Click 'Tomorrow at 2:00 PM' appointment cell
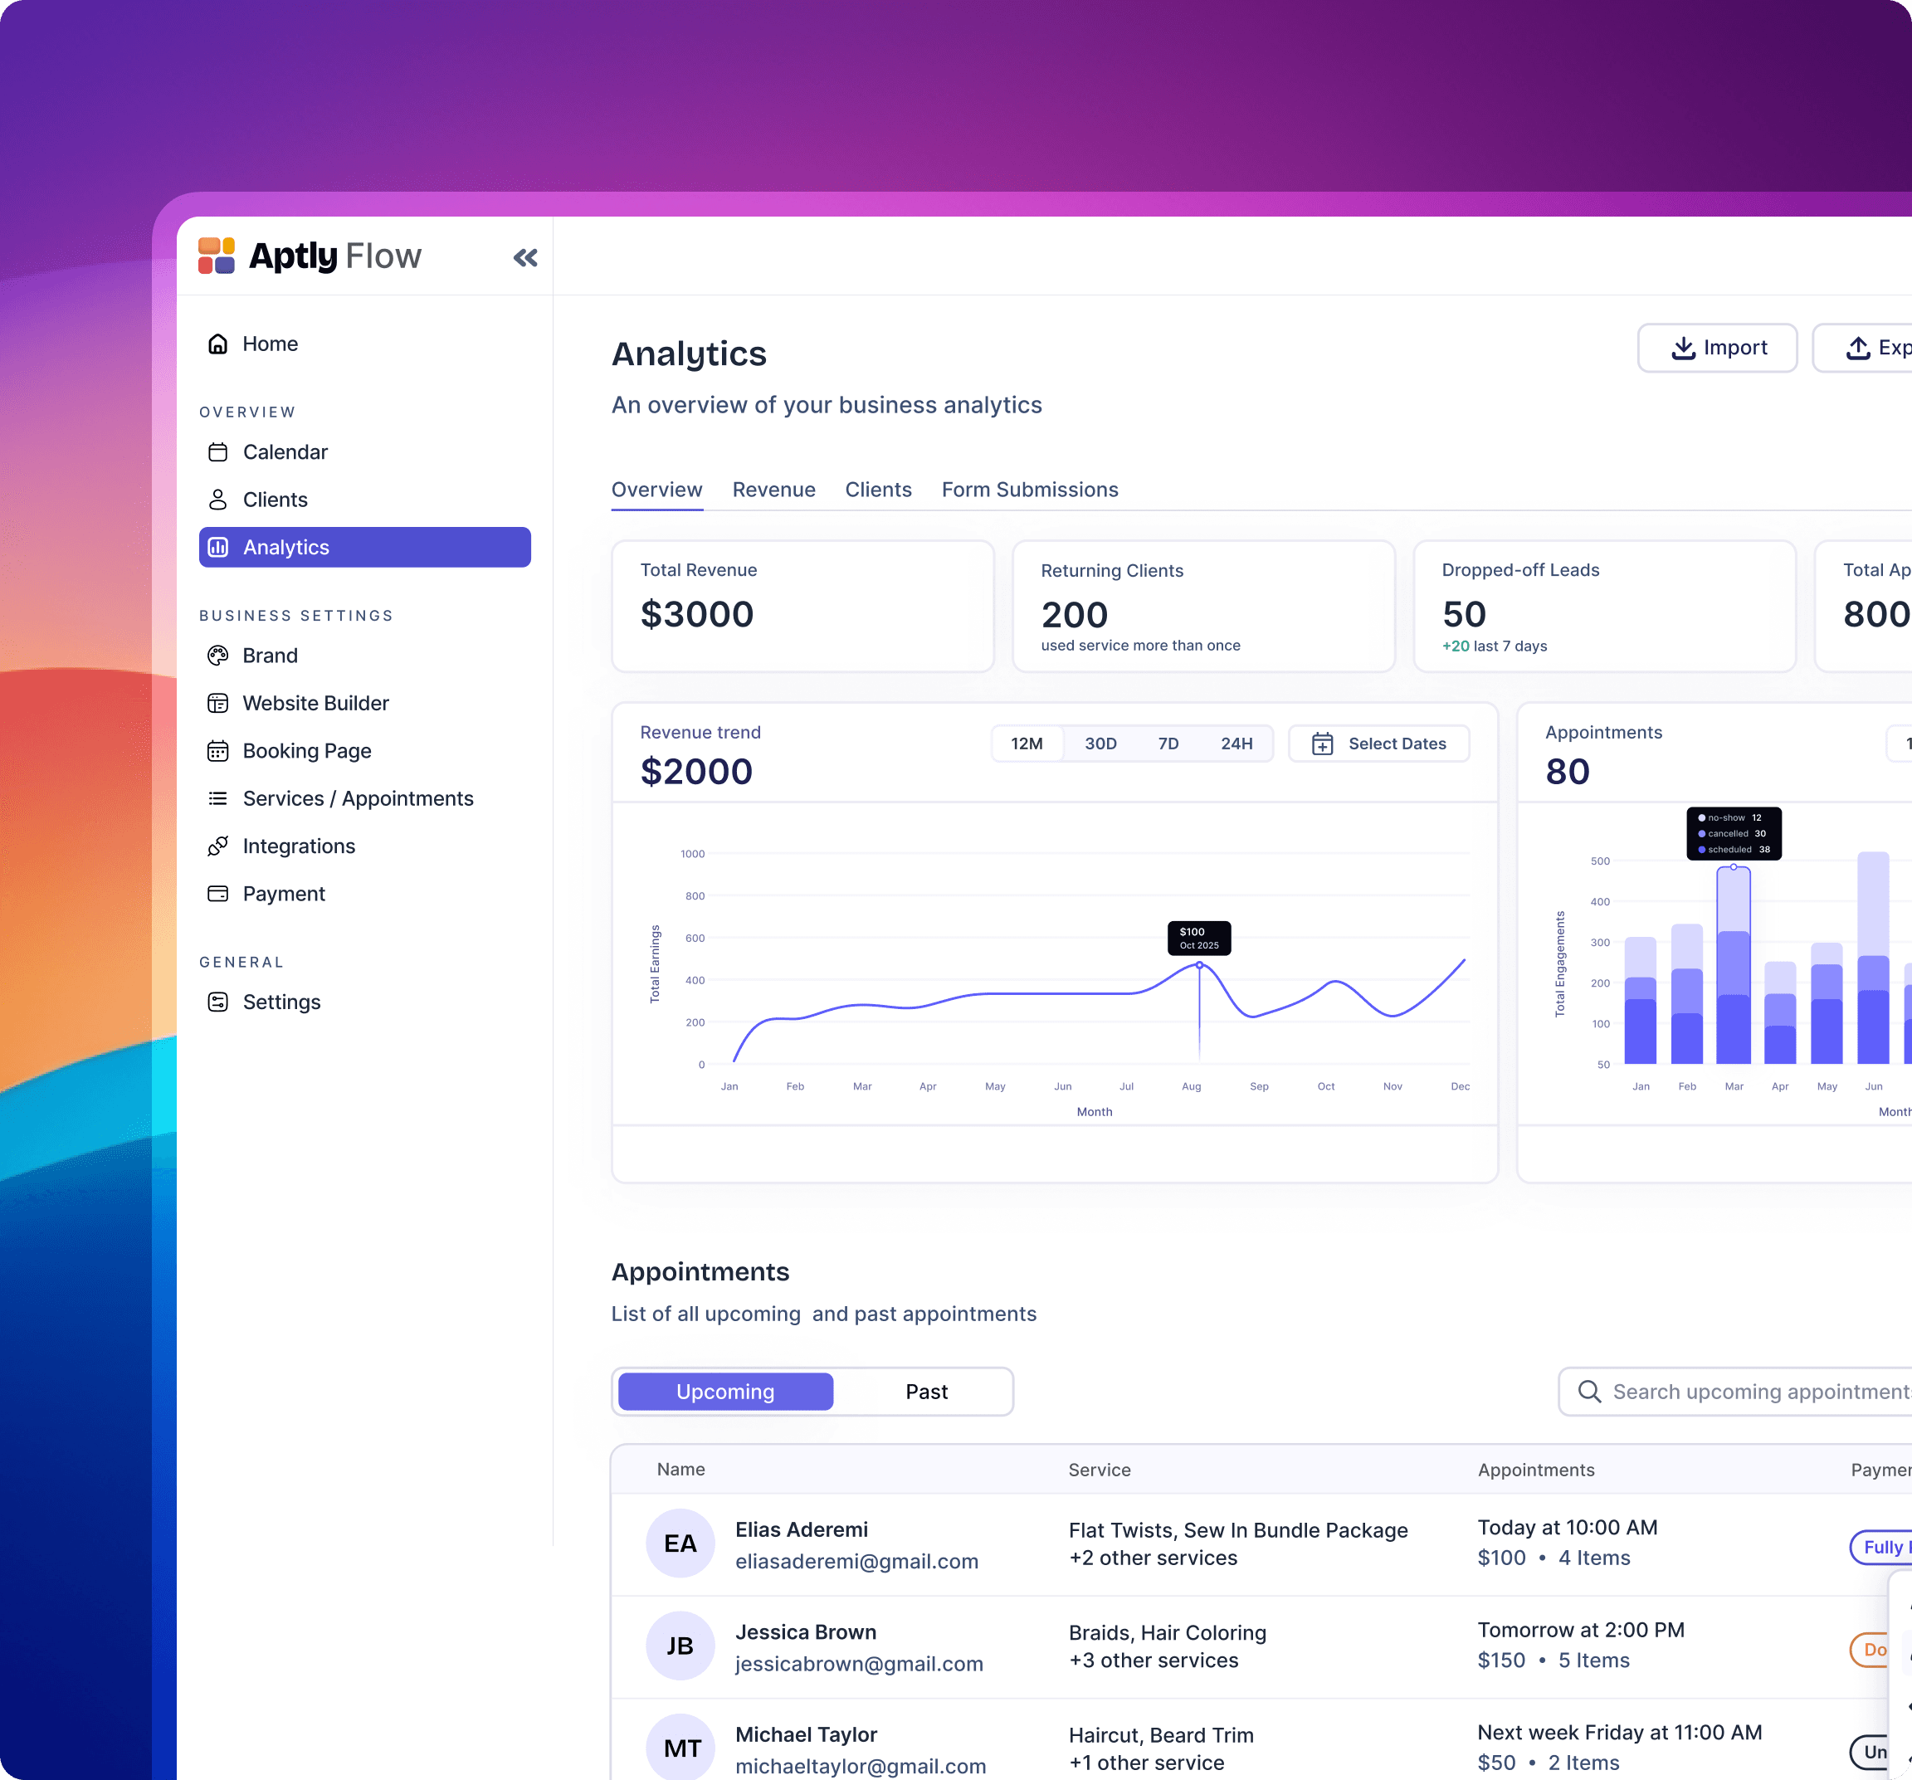 [1580, 1629]
